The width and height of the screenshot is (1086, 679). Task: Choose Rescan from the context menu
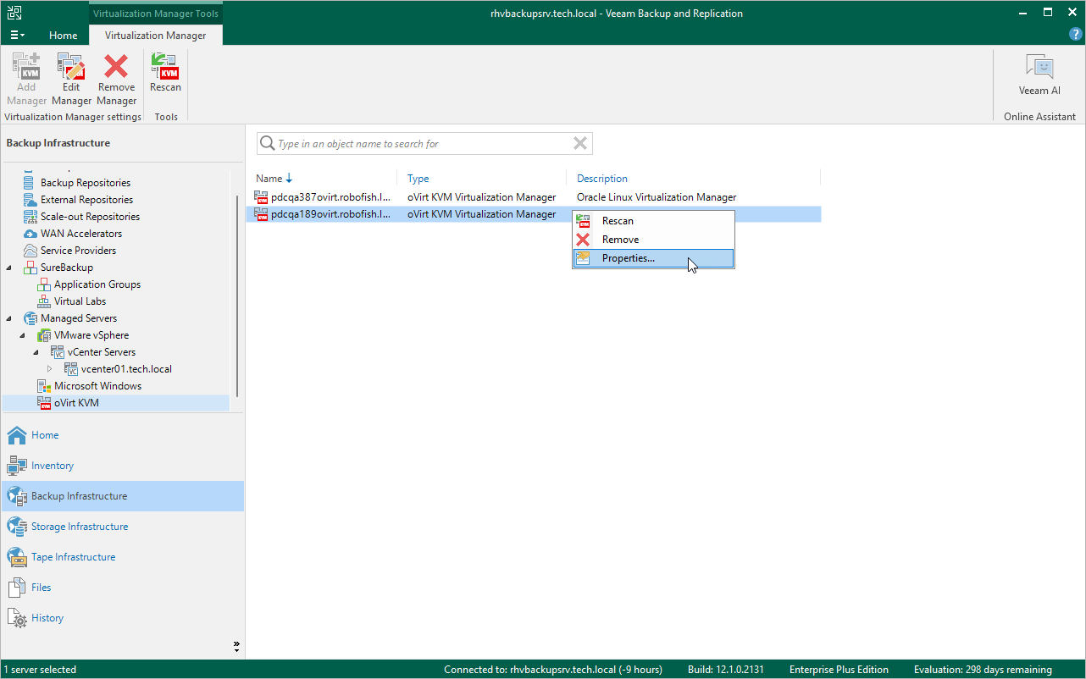click(653, 221)
